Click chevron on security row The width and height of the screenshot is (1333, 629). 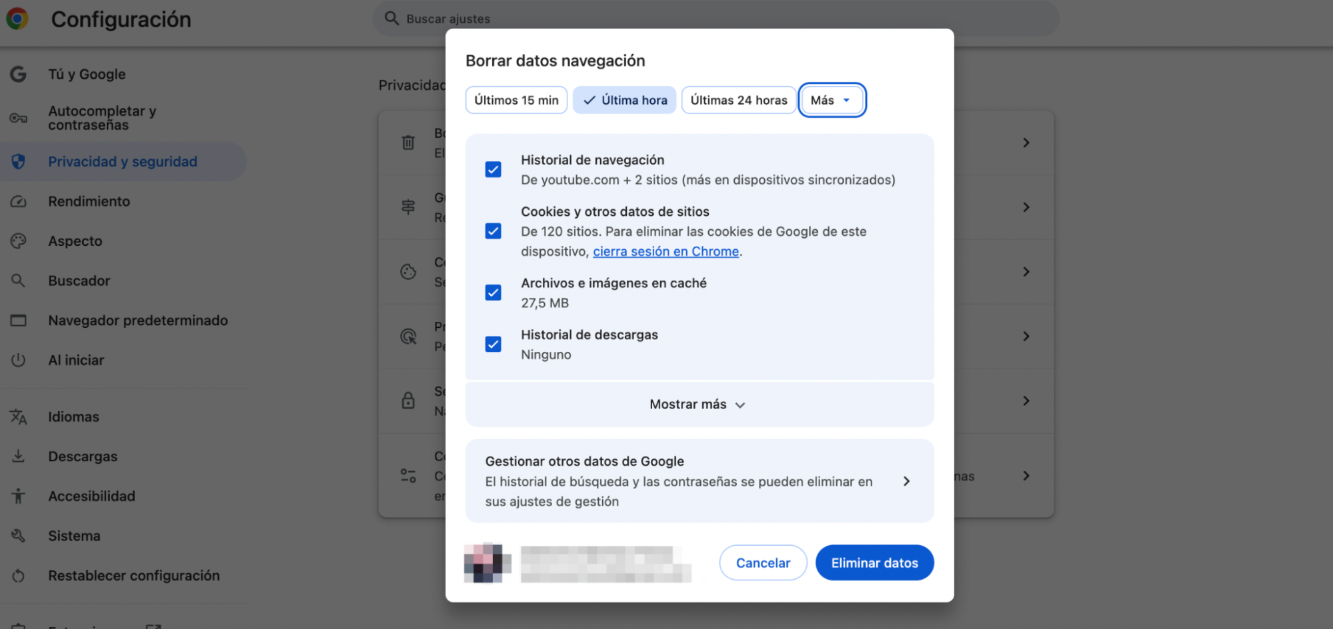tap(1026, 400)
